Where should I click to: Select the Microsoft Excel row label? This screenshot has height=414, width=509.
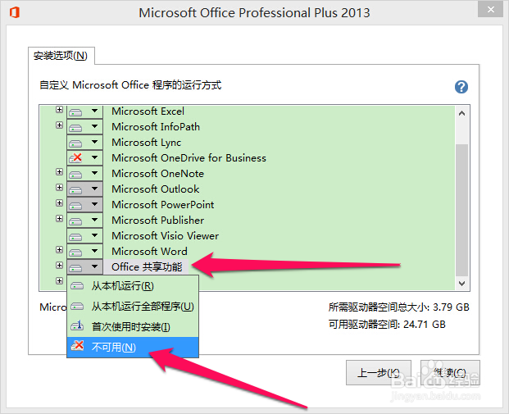tap(148, 111)
